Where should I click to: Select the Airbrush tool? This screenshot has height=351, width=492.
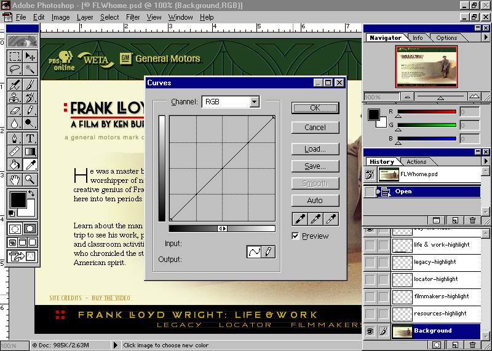(14, 85)
